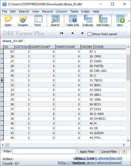
Task: Select the D-1005 code cell
Action: click(x=110, y=114)
